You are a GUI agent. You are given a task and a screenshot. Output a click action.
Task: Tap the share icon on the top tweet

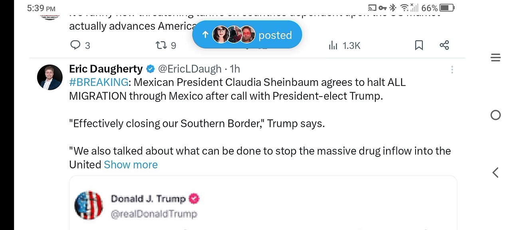(x=444, y=45)
